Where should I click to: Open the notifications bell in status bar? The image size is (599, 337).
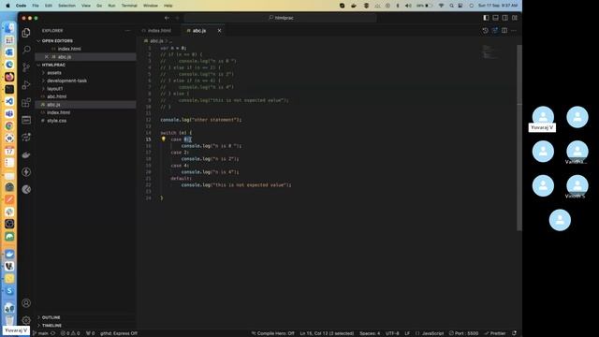(514, 333)
